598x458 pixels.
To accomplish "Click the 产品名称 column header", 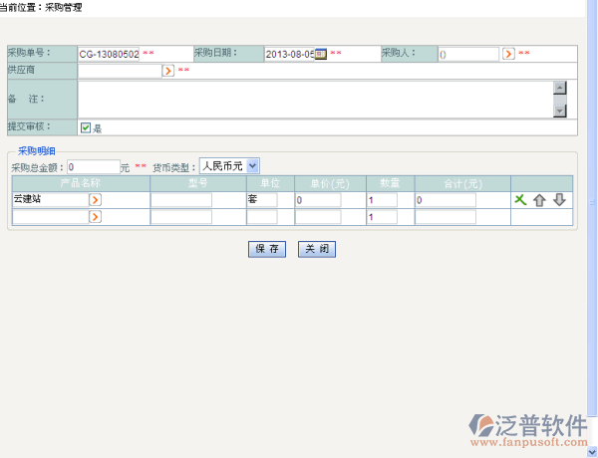I will pyautogui.click(x=81, y=183).
